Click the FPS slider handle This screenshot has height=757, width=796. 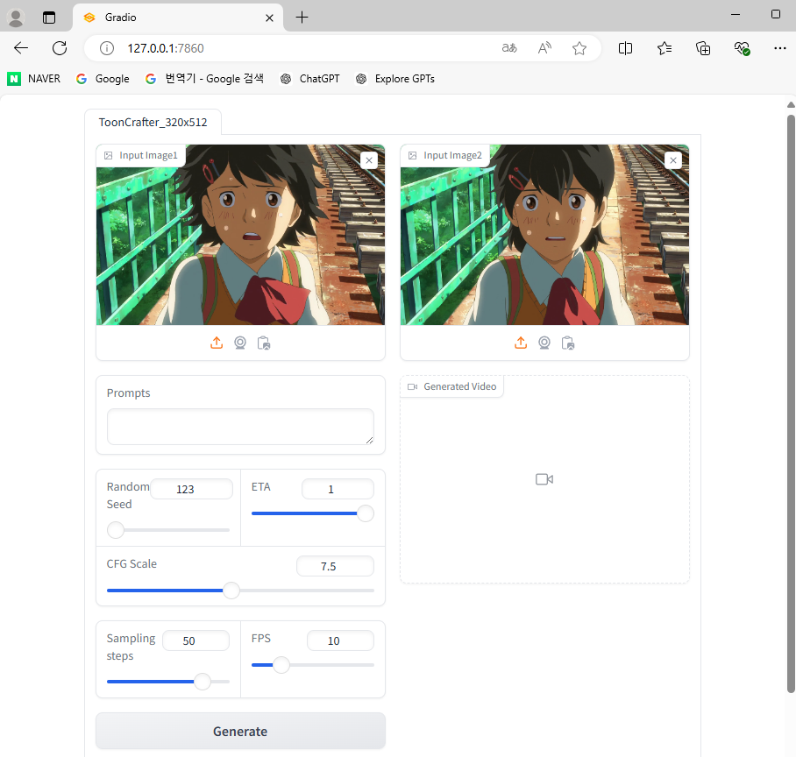[x=281, y=665]
